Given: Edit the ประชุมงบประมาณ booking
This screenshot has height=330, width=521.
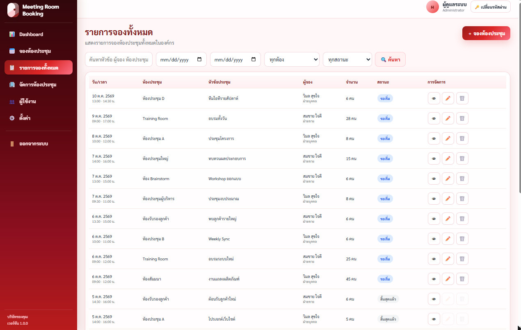Looking at the screenshot, I should 448,199.
